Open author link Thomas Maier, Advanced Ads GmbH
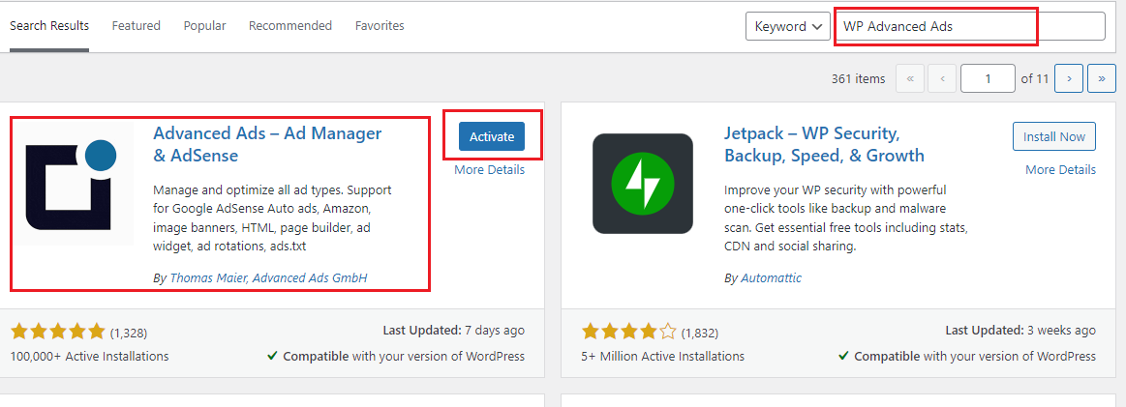The height and width of the screenshot is (407, 1126). (x=268, y=278)
